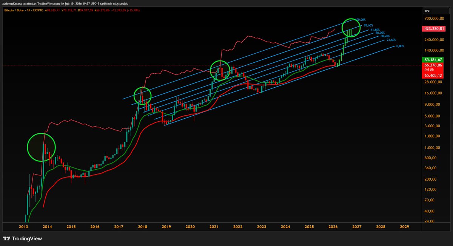Click the 78,60% Fibonacci channel label
The image size is (453, 246).
(368, 25)
